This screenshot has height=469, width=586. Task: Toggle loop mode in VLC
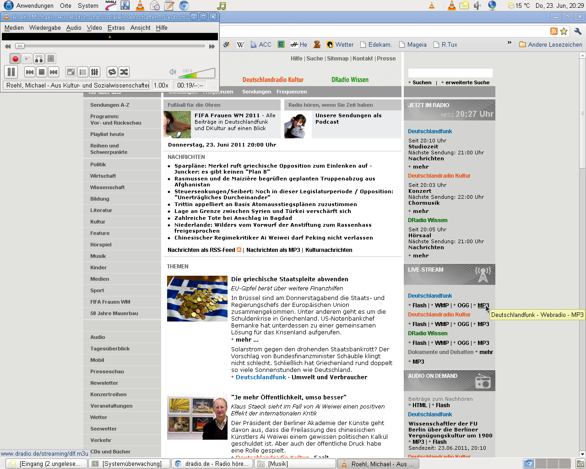(112, 72)
